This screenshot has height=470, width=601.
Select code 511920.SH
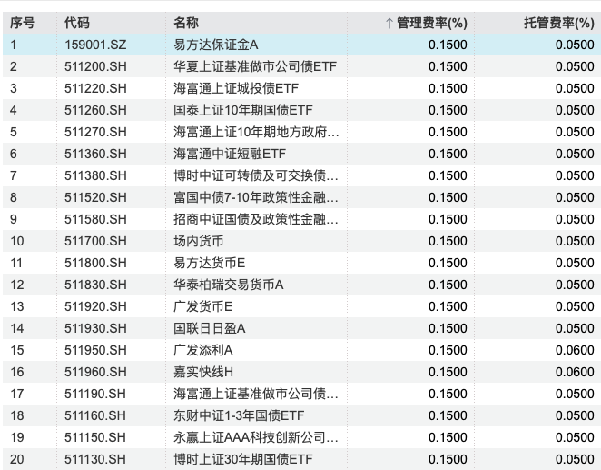pyautogui.click(x=95, y=307)
